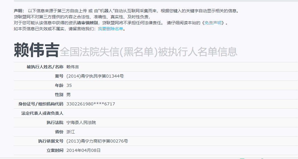Click the 全国法院失信(黑名单)被执行人名单信息 subtitle
298x159 pixels.
(x=149, y=52)
